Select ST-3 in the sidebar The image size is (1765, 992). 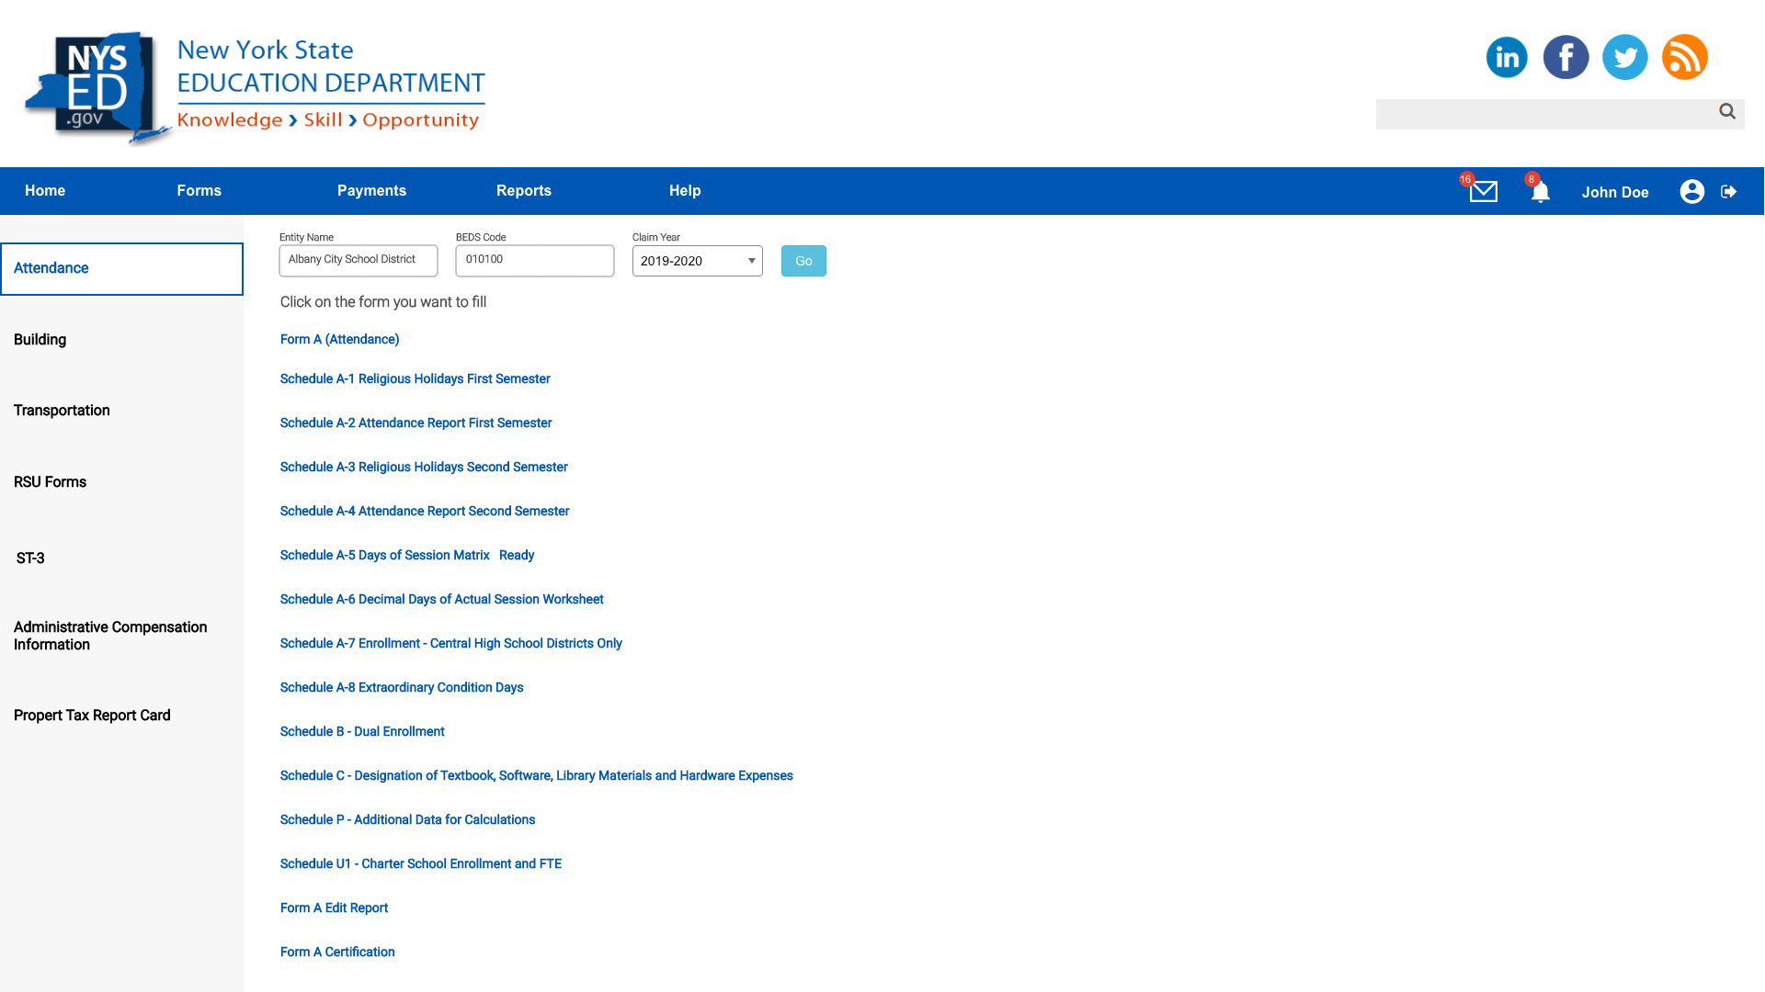pyautogui.click(x=30, y=558)
